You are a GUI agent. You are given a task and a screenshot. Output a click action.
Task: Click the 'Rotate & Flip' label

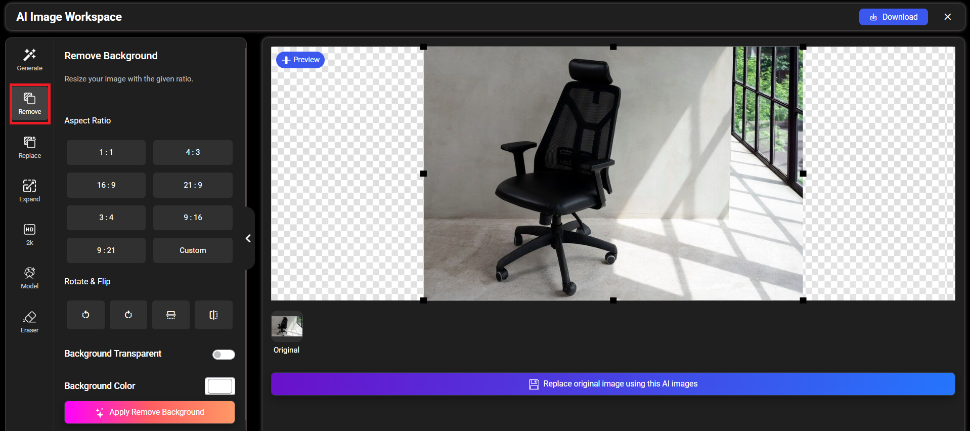[87, 282]
